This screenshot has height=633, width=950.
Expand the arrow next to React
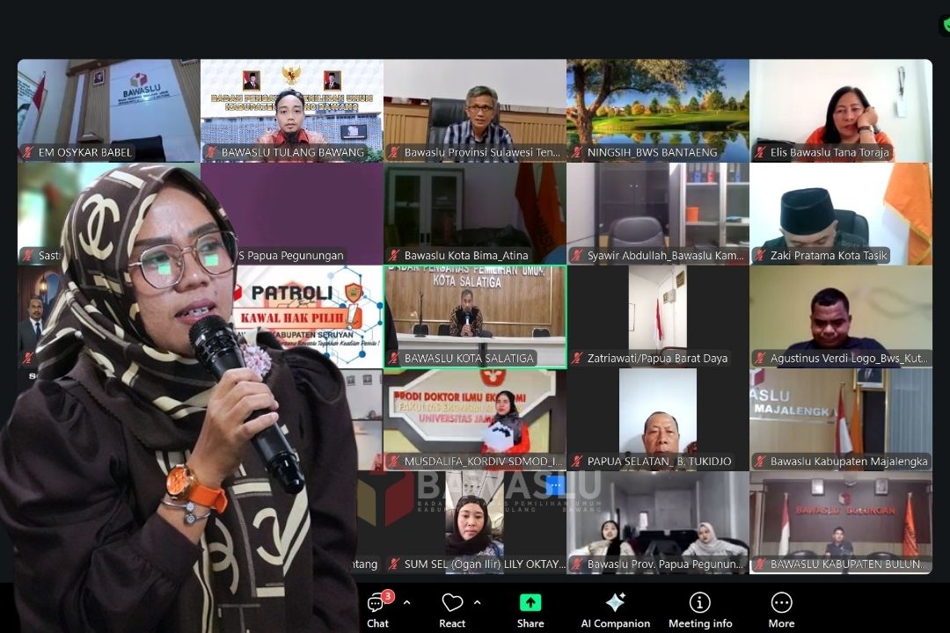(x=477, y=603)
